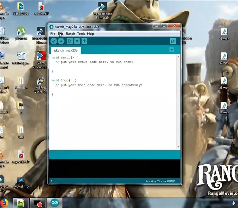The width and height of the screenshot is (238, 208).
Task: Select the kali folder icon
Action: pyautogui.click(x=21, y=132)
